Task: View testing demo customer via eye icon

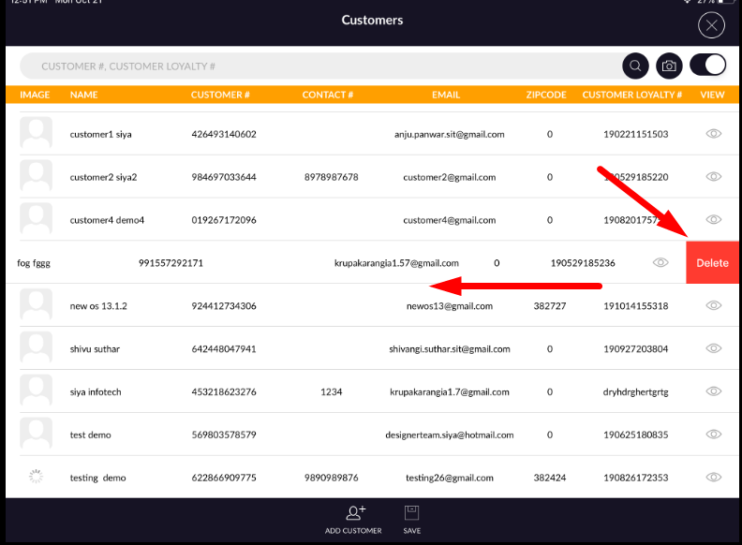Action: point(713,478)
